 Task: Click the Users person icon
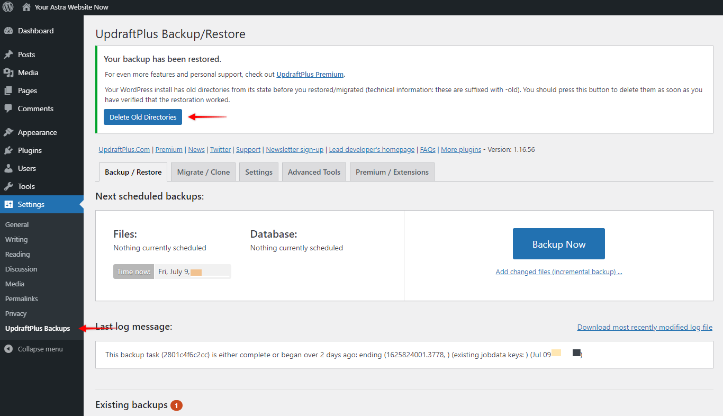point(8,168)
